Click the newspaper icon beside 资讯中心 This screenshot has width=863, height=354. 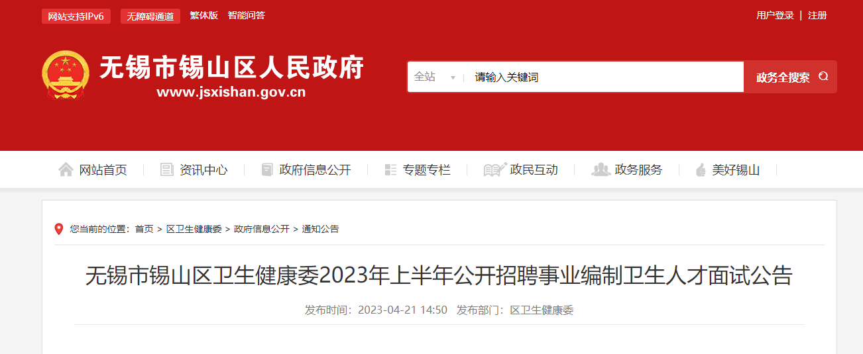coord(167,170)
